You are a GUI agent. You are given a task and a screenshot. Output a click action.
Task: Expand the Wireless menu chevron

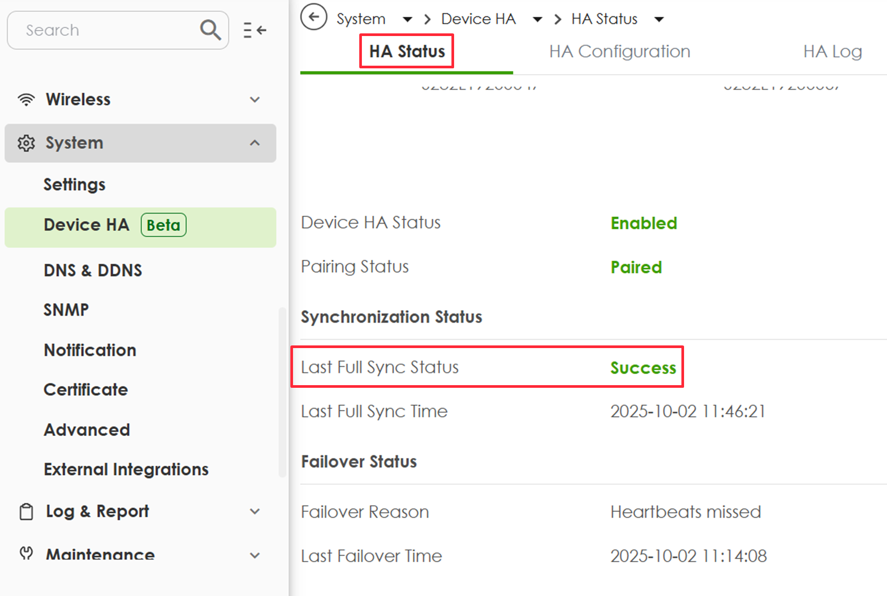click(x=255, y=100)
